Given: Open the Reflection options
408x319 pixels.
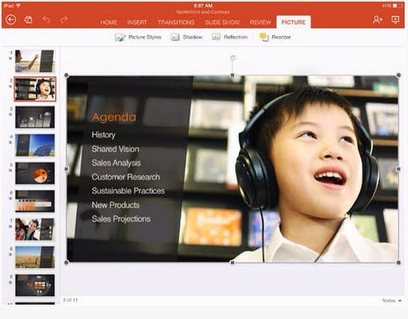Looking at the screenshot, I should click(230, 37).
